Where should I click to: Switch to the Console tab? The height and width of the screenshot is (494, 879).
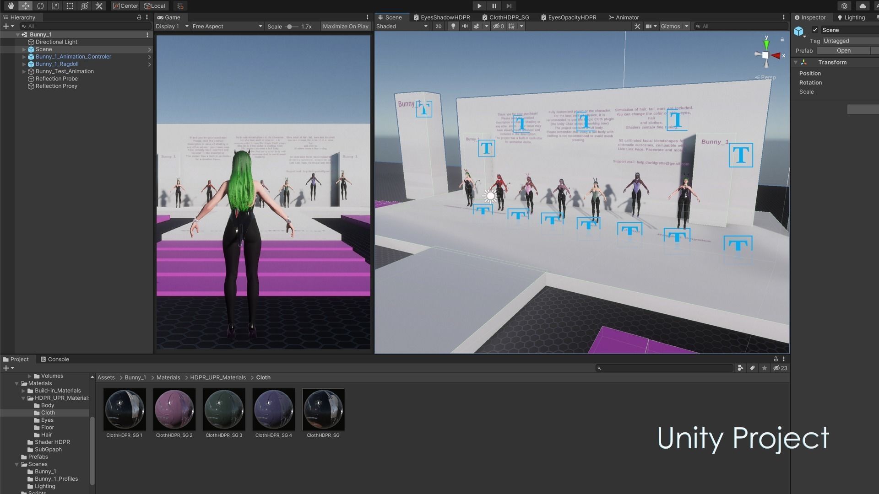[x=55, y=359]
